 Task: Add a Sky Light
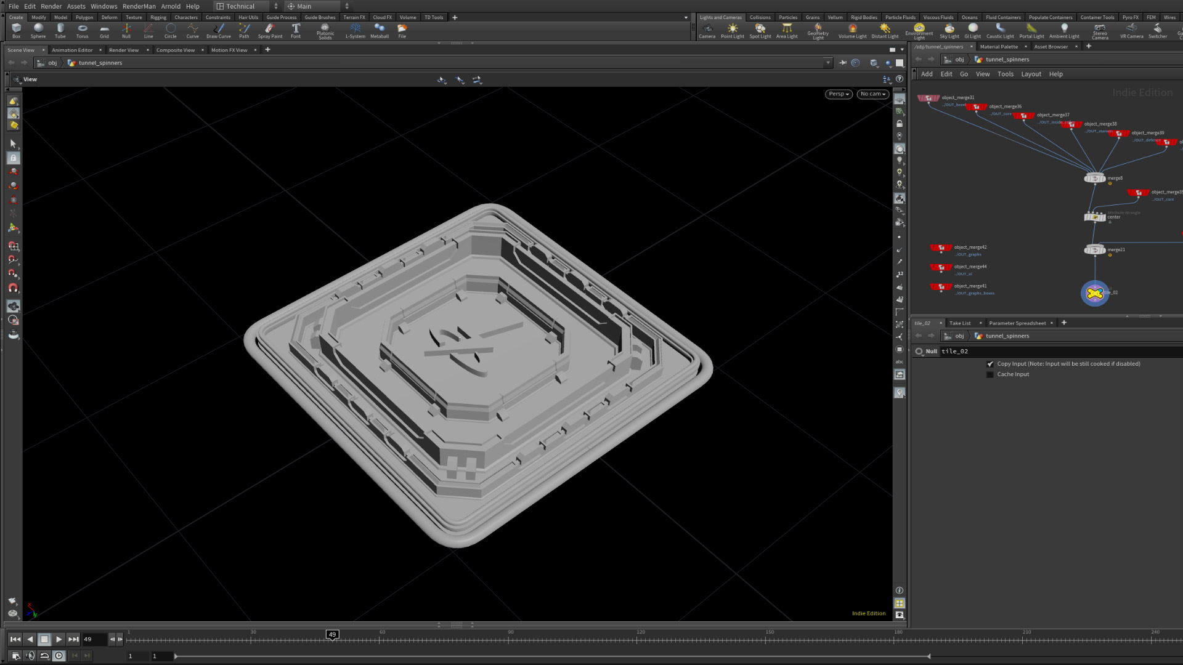pyautogui.click(x=949, y=31)
